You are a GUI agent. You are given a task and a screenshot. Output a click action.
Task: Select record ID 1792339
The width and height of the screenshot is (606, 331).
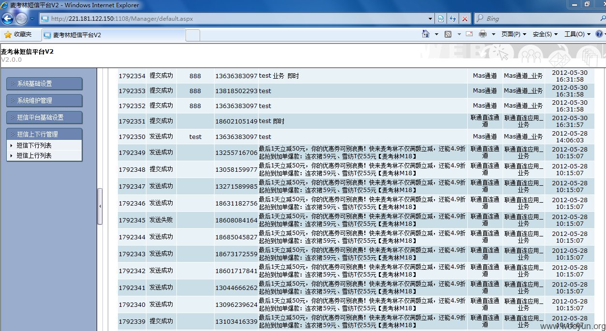tap(132, 321)
